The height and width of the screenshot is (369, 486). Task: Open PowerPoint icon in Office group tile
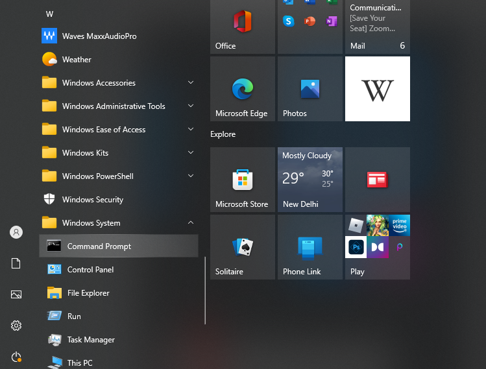tap(310, 21)
